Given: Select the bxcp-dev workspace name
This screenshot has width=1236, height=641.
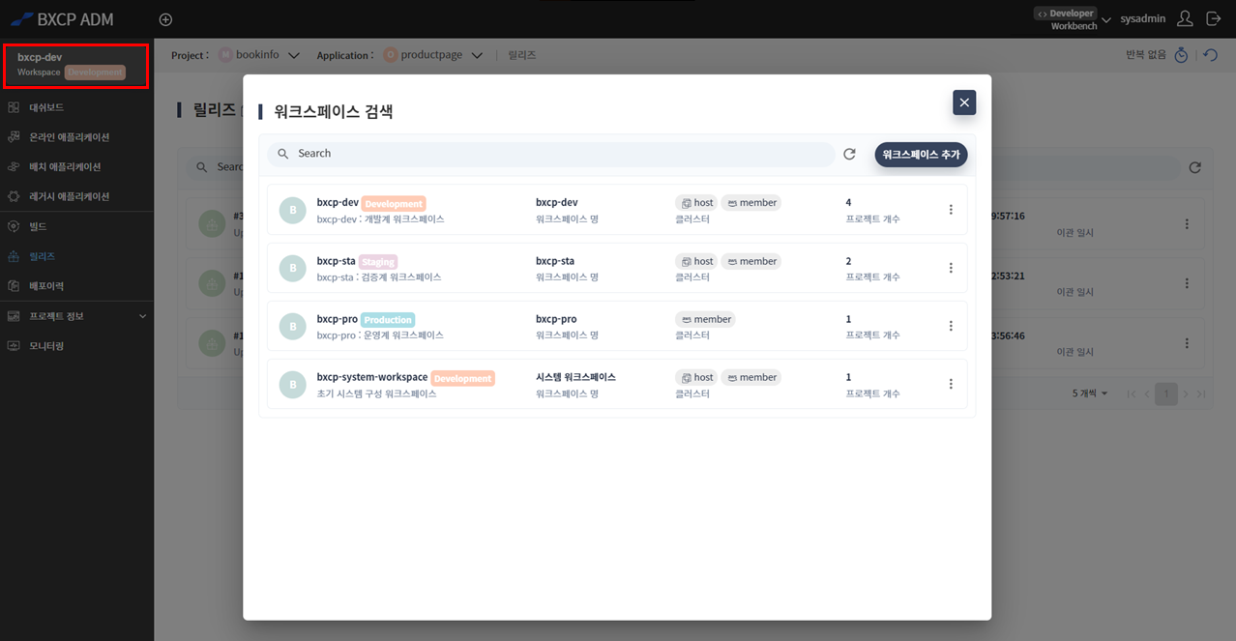Looking at the screenshot, I should pos(338,203).
